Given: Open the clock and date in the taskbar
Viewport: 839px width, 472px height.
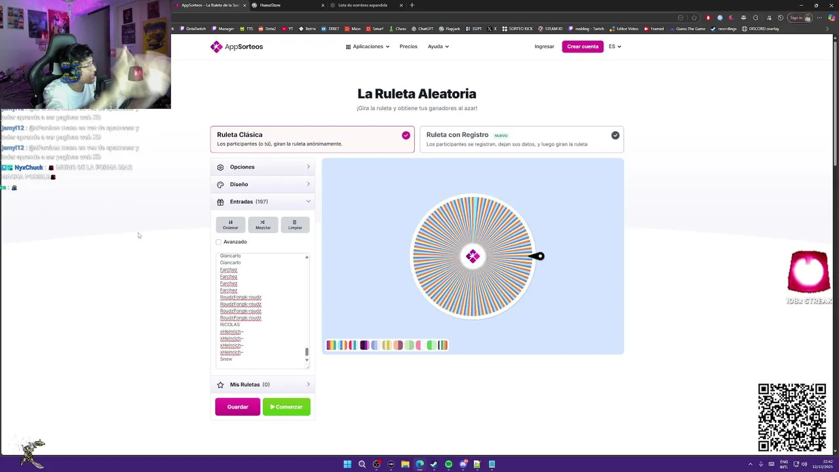Looking at the screenshot, I should [x=822, y=464].
